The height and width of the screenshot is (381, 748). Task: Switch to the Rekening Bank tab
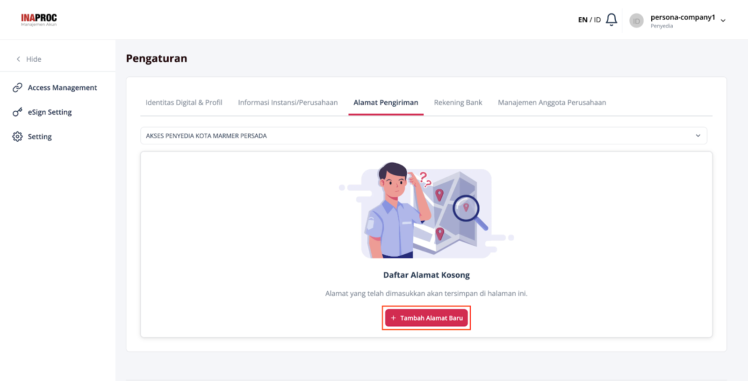pyautogui.click(x=458, y=102)
